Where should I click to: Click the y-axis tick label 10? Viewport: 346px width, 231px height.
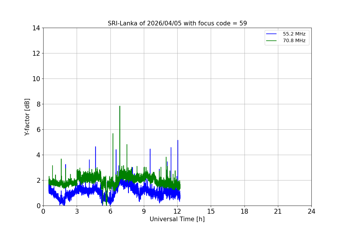(x=36, y=79)
